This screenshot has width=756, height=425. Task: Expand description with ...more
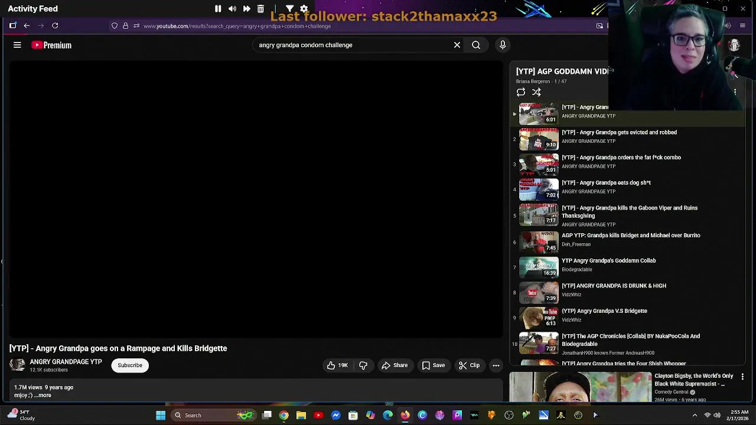click(43, 395)
